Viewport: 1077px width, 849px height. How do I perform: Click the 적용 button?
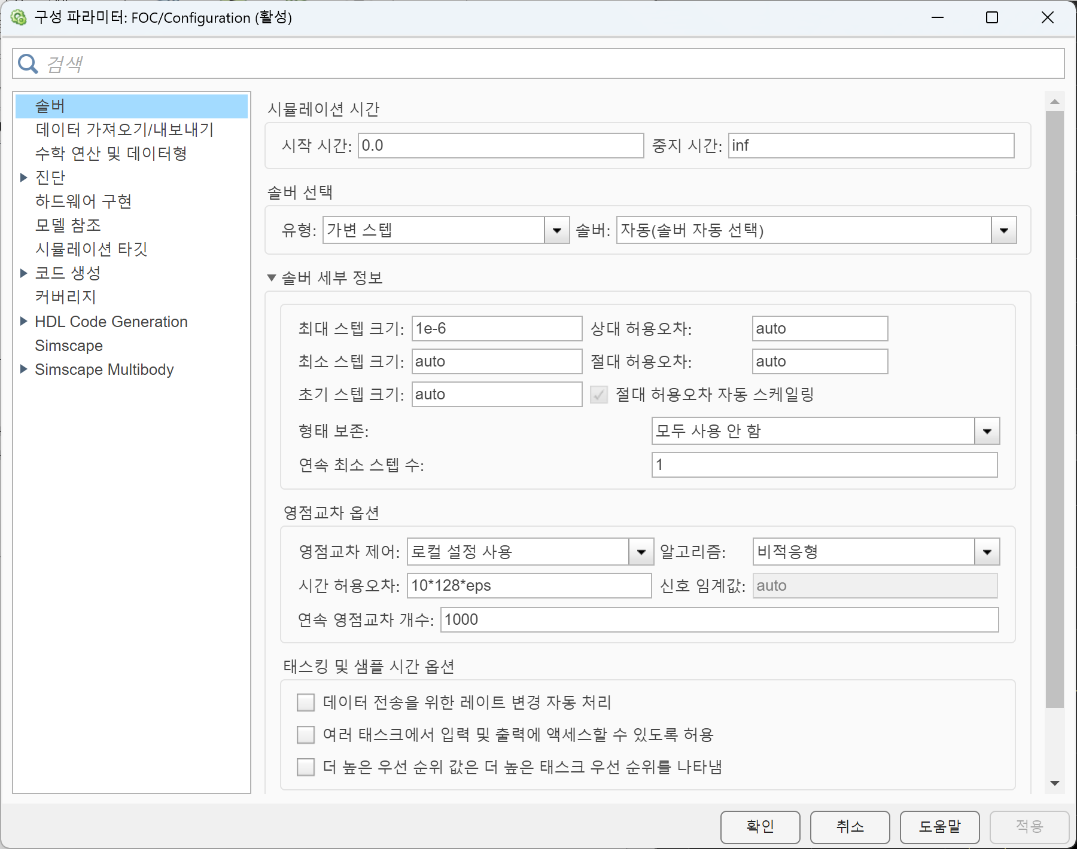[x=1030, y=827]
